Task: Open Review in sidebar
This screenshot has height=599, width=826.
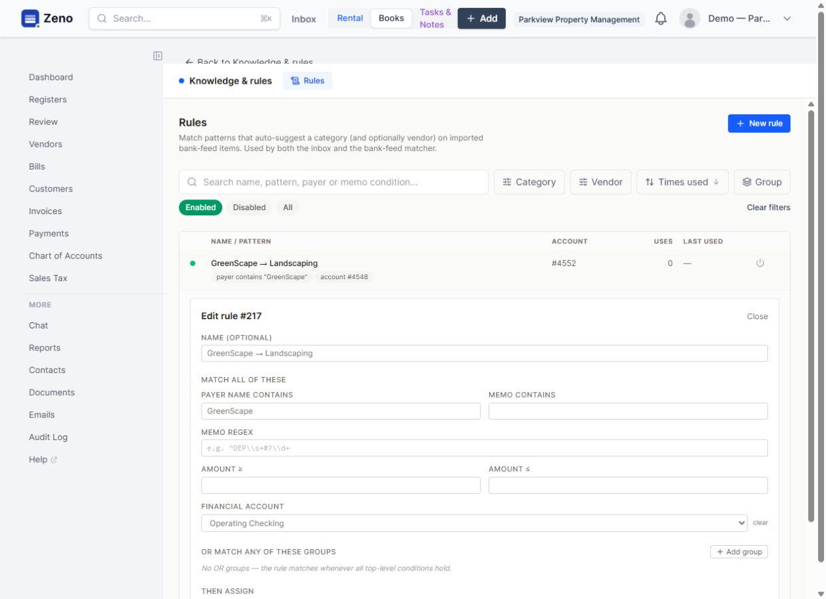Action: [x=43, y=122]
